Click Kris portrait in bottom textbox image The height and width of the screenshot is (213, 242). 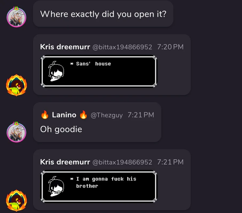point(56,186)
